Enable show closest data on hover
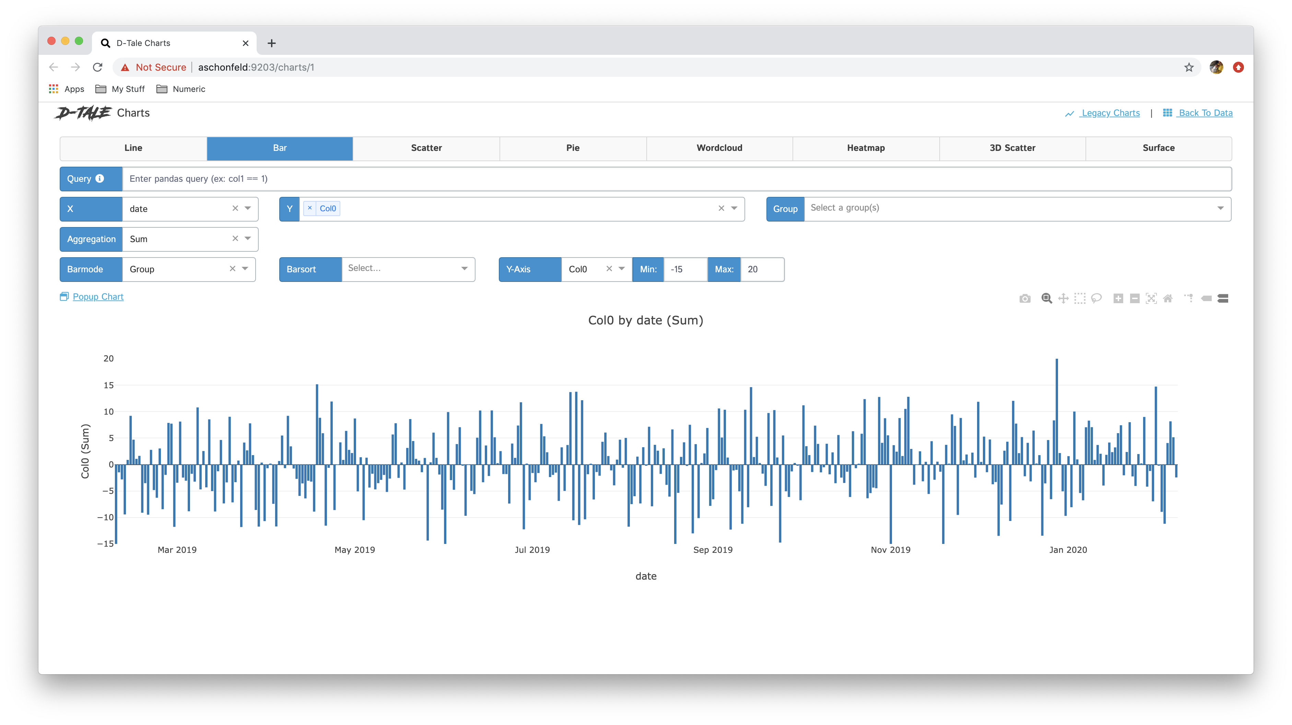The width and height of the screenshot is (1292, 725). 1206,298
